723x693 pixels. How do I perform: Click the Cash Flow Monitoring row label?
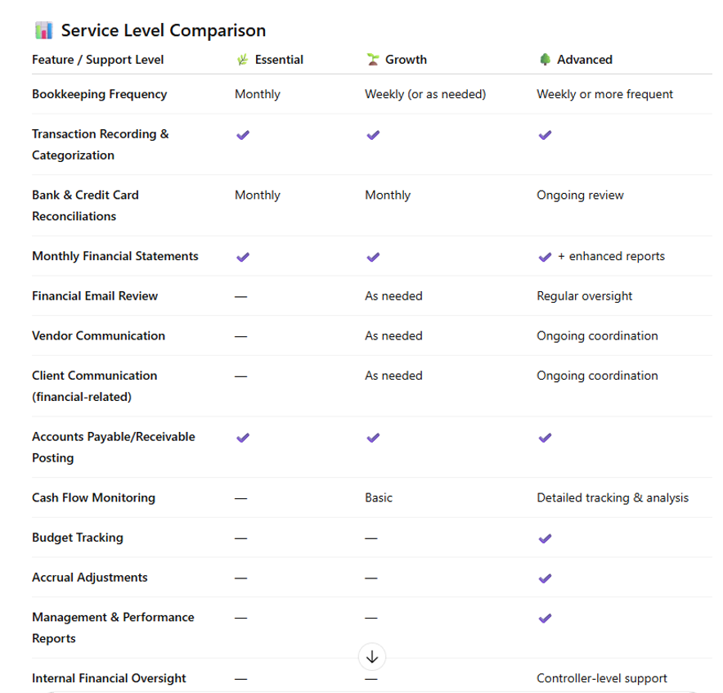click(93, 497)
